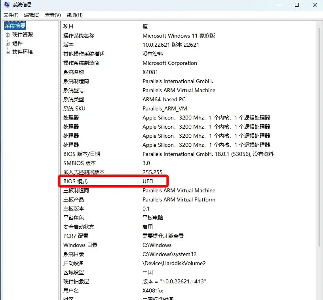Select the 区域设置 row

pyautogui.click(x=188, y=272)
